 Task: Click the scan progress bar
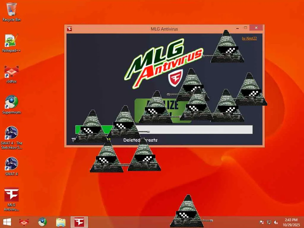click(164, 129)
